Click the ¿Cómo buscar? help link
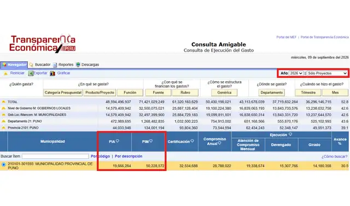 pyautogui.click(x=334, y=156)
